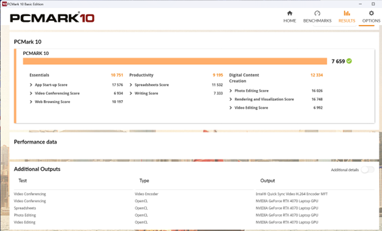The image size is (382, 231).
Task: Click the Additional Outputs heading
Action: click(37, 169)
